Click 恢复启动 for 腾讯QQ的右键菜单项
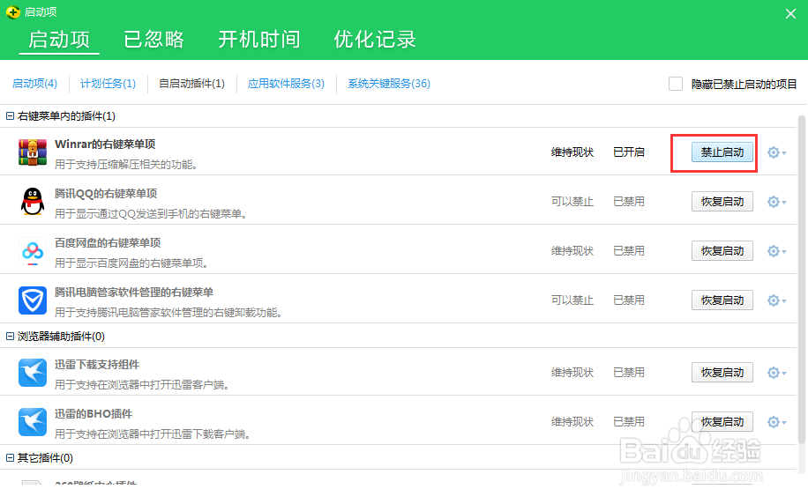Screen dimensions: 808x504 722,202
